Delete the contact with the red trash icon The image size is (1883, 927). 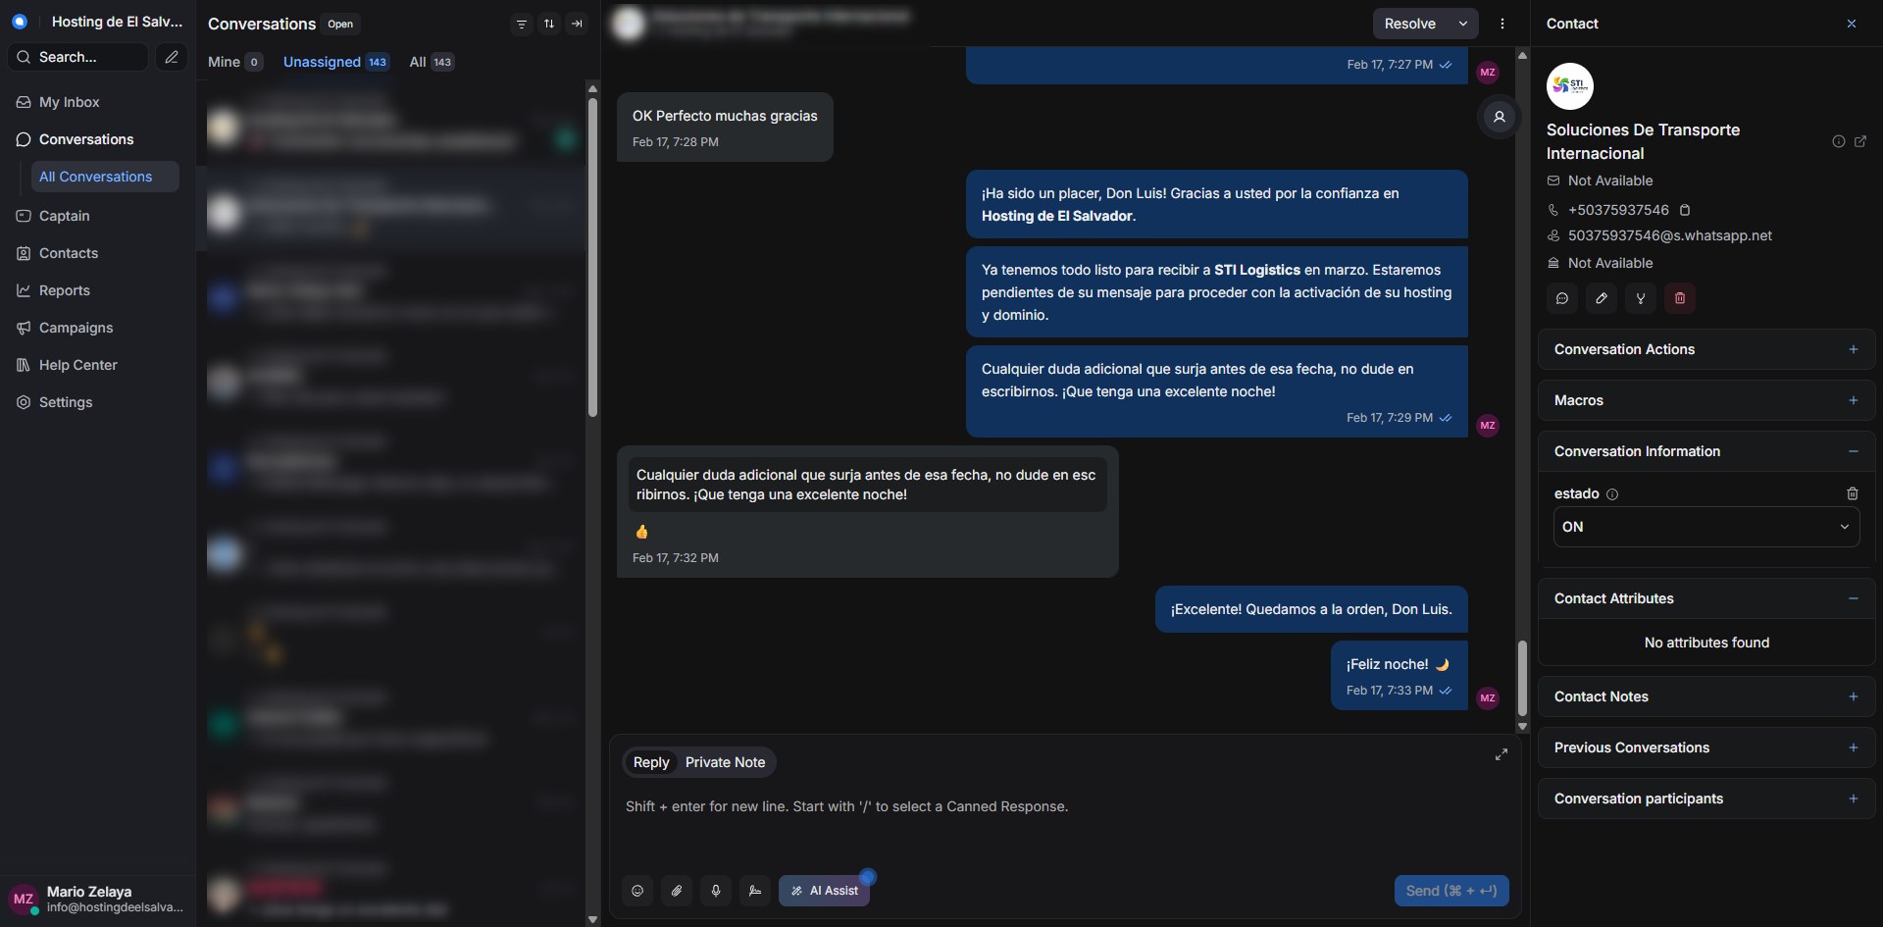coord(1680,298)
